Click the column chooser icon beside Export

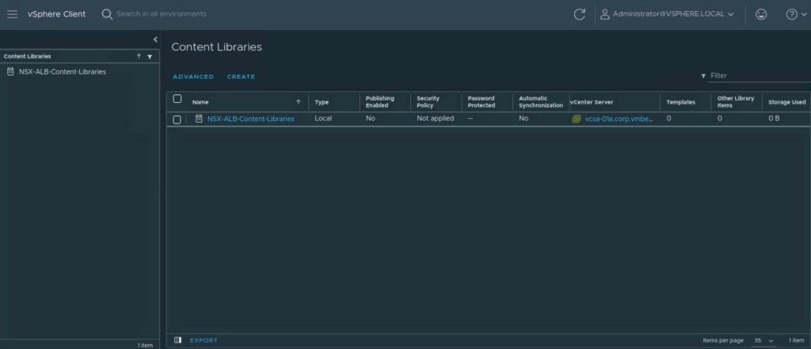click(177, 340)
